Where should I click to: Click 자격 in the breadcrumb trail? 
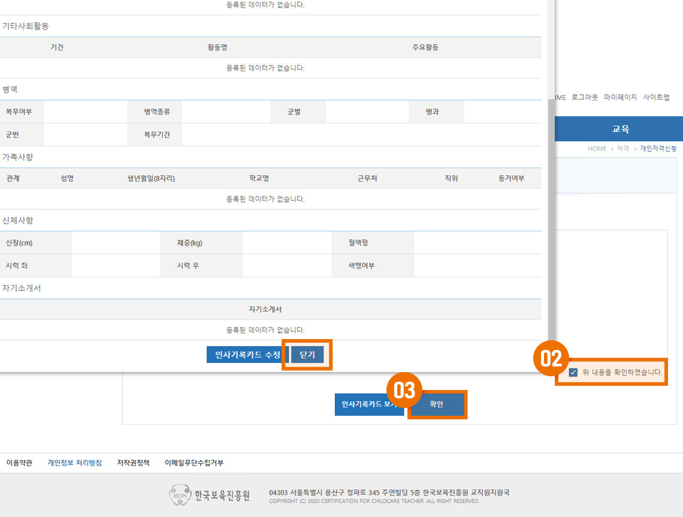pyautogui.click(x=622, y=149)
